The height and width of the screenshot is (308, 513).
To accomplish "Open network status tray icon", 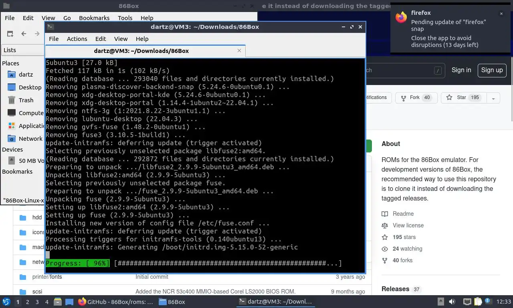I will click(x=467, y=302).
